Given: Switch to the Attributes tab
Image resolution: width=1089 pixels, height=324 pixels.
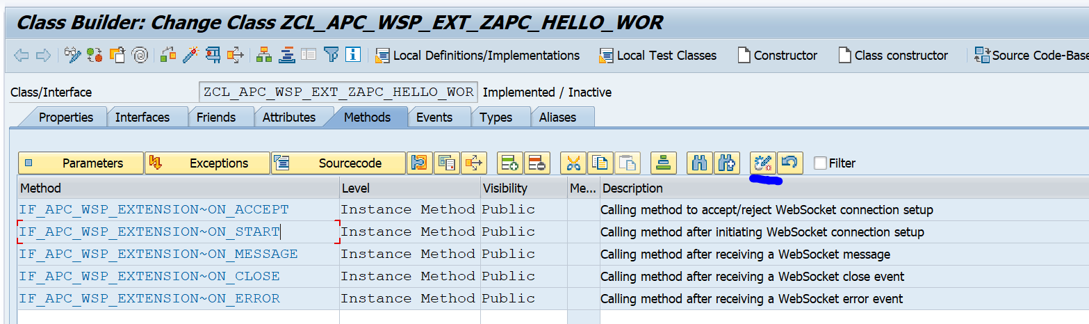Looking at the screenshot, I should (x=289, y=118).
